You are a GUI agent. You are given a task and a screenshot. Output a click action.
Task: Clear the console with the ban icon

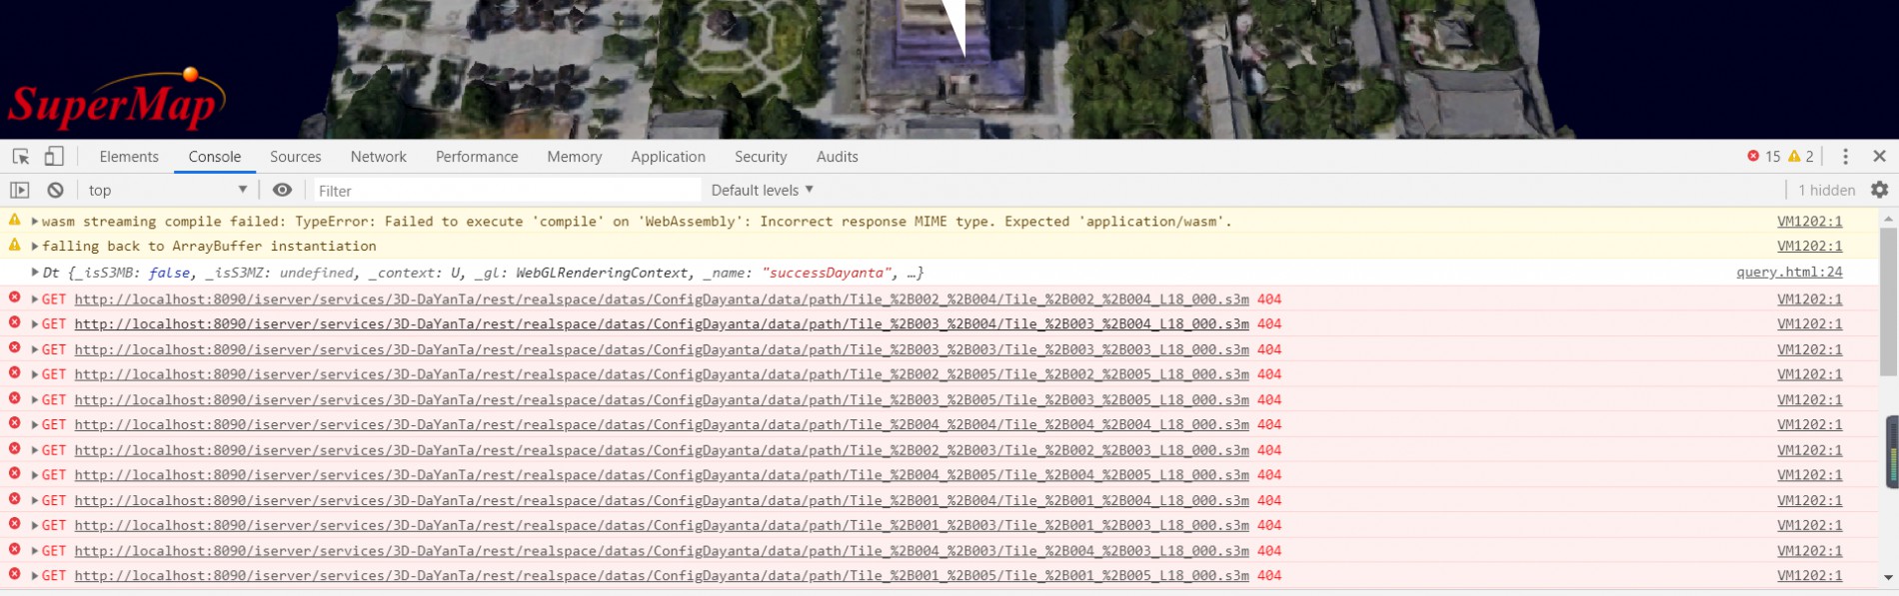56,190
